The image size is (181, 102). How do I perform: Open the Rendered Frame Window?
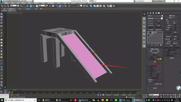[x=111, y=6]
